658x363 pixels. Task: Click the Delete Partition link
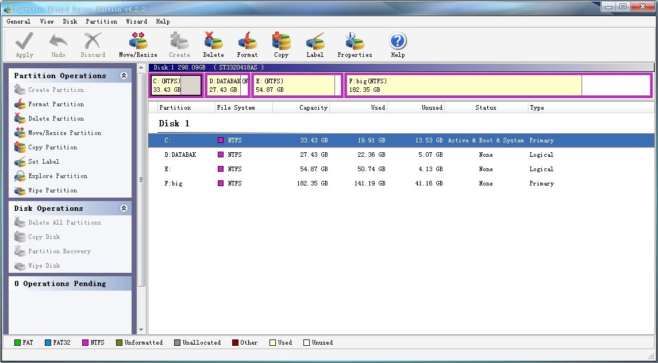(56, 118)
